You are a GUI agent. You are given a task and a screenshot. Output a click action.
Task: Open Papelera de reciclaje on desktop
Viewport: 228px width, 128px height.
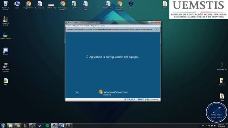6,6
